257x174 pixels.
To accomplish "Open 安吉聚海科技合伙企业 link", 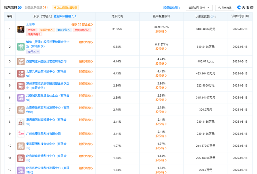I will point(46,146).
